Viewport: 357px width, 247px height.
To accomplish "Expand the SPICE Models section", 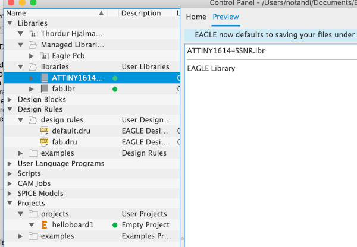I will click(x=10, y=194).
